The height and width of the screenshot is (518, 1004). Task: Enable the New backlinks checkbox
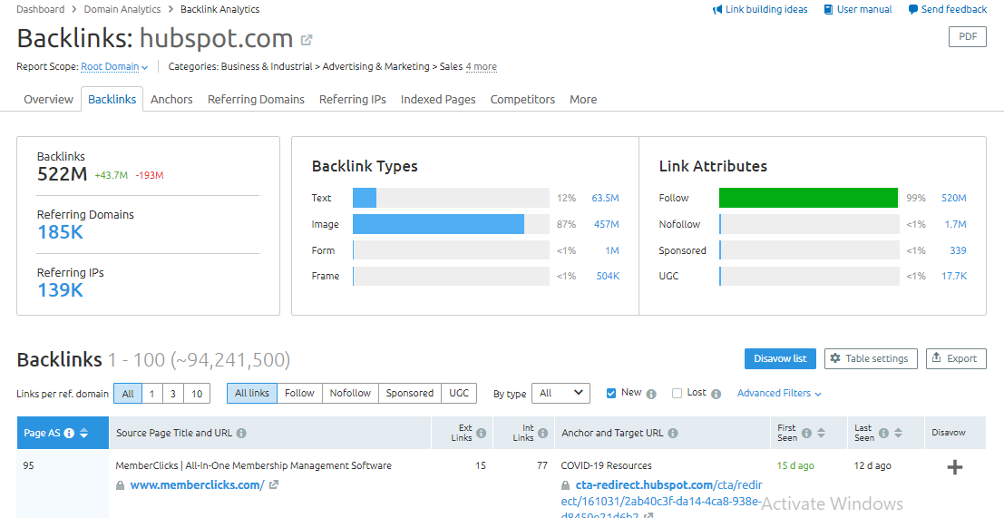611,393
